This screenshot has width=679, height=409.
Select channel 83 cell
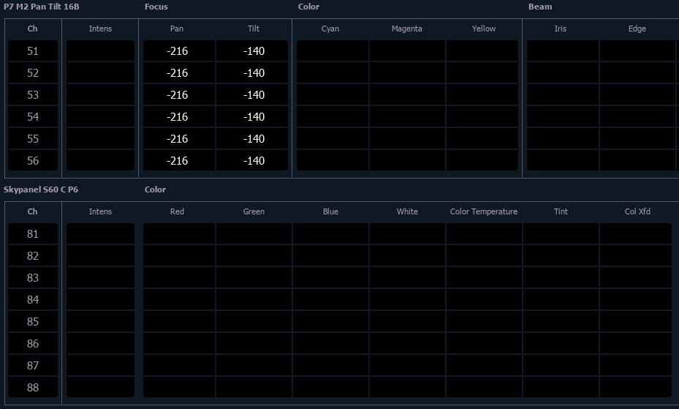point(33,278)
